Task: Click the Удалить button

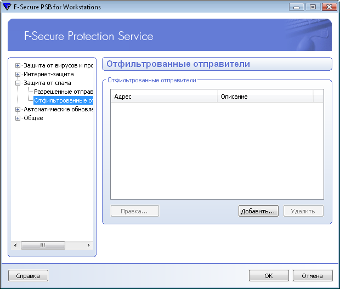Action: (x=303, y=211)
